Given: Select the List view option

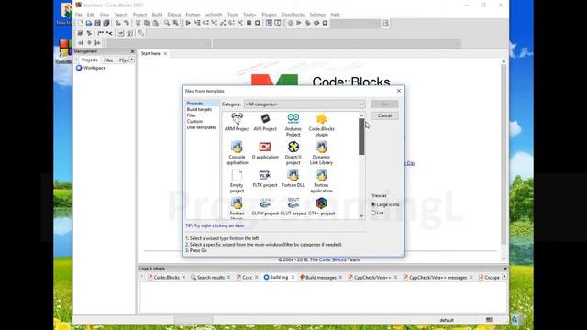Looking at the screenshot, I should (377, 213).
